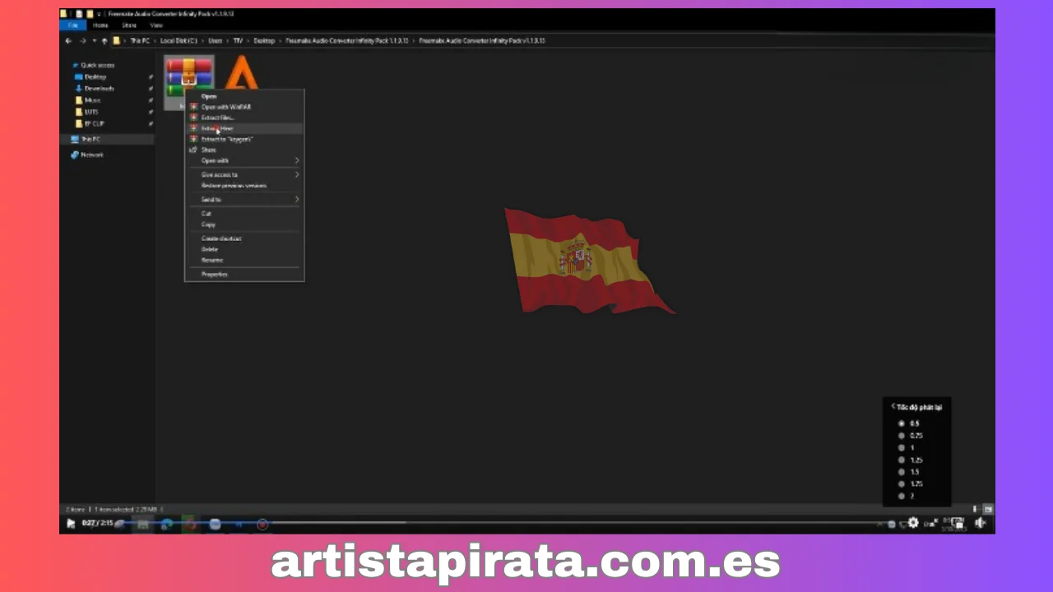Choose Create shortcut in context menu

221,238
